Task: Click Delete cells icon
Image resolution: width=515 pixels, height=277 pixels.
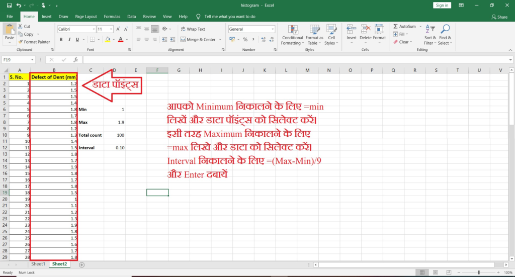Action: [x=365, y=30]
